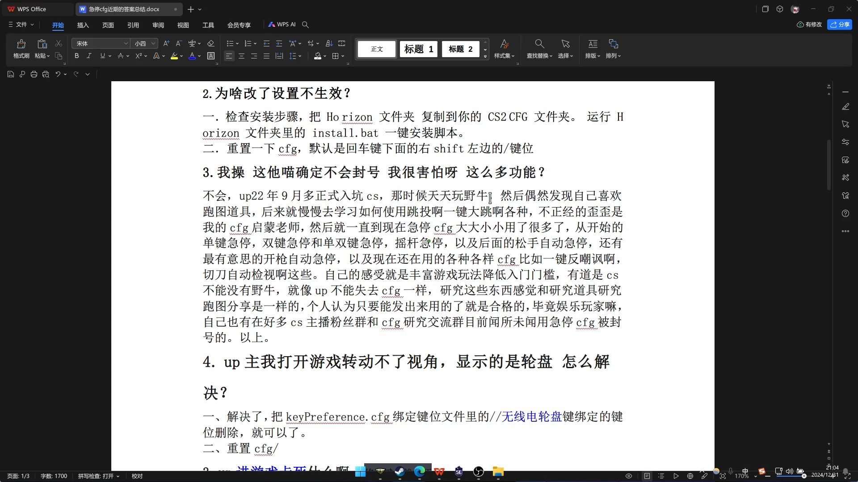
Task: Click the redo arrow icon
Action: click(x=76, y=75)
